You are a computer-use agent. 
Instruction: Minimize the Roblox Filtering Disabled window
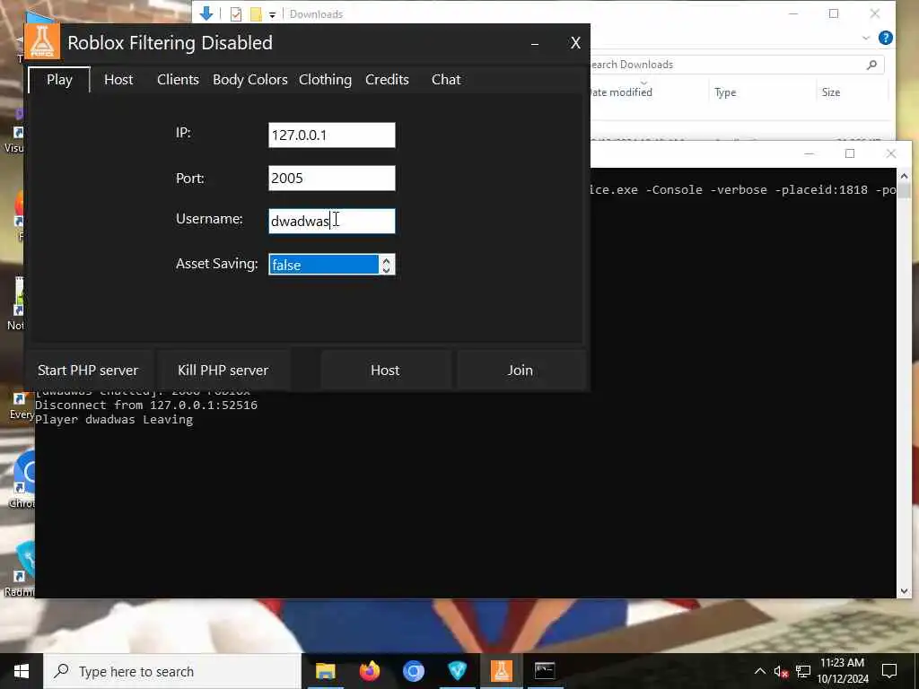[x=535, y=43]
